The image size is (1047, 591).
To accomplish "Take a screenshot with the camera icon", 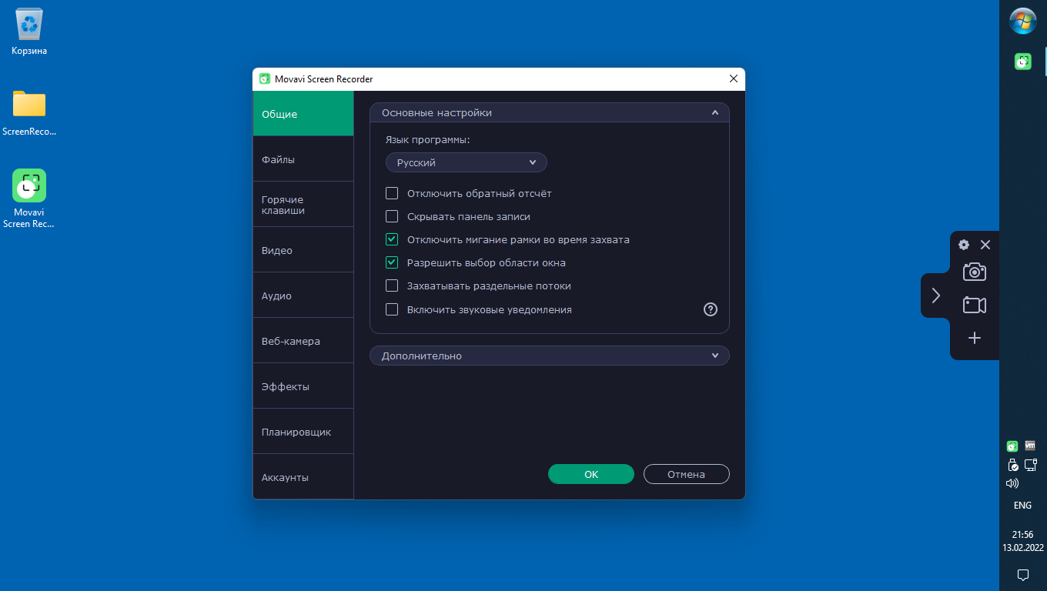I will tap(975, 272).
